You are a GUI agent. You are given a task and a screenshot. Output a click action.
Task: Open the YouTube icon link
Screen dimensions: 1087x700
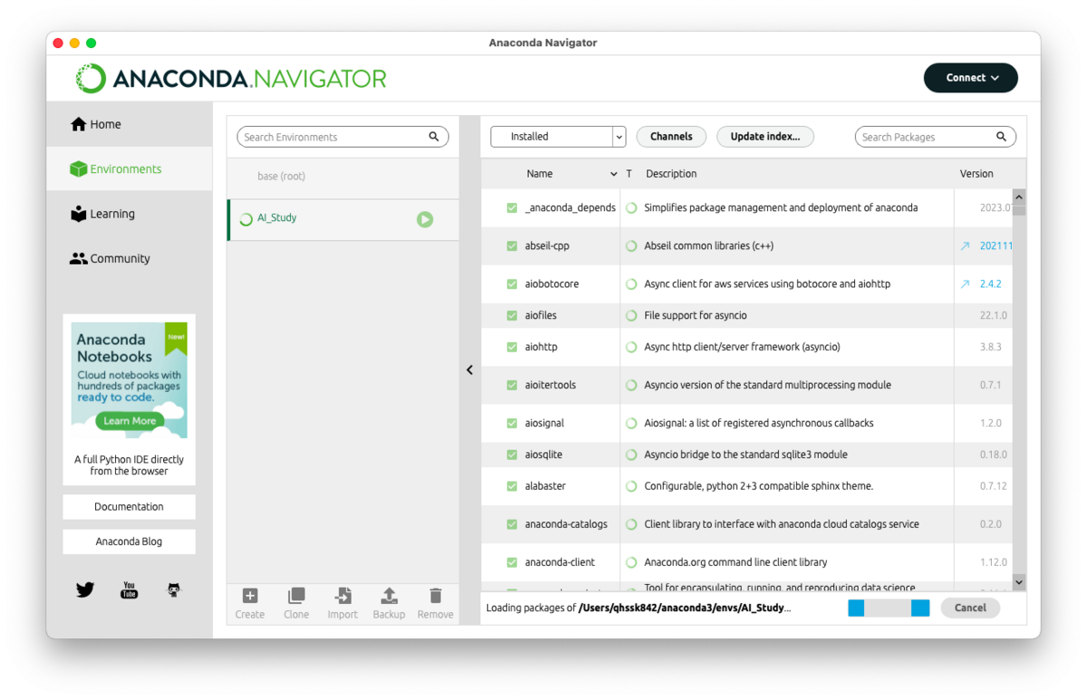point(129,590)
